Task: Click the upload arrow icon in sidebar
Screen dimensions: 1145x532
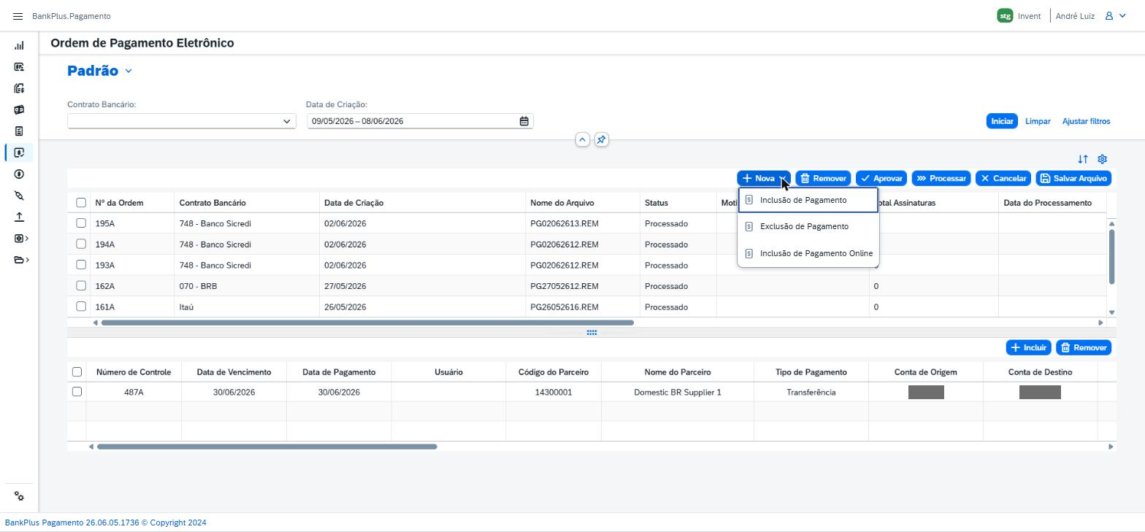Action: 19,217
